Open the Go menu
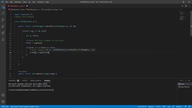 tap(29, 2)
